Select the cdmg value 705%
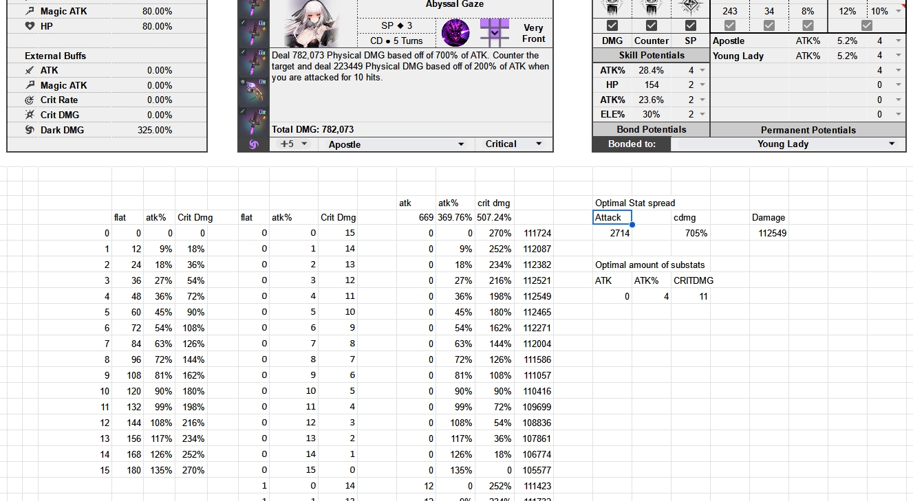Image resolution: width=913 pixels, height=501 pixels. (696, 233)
